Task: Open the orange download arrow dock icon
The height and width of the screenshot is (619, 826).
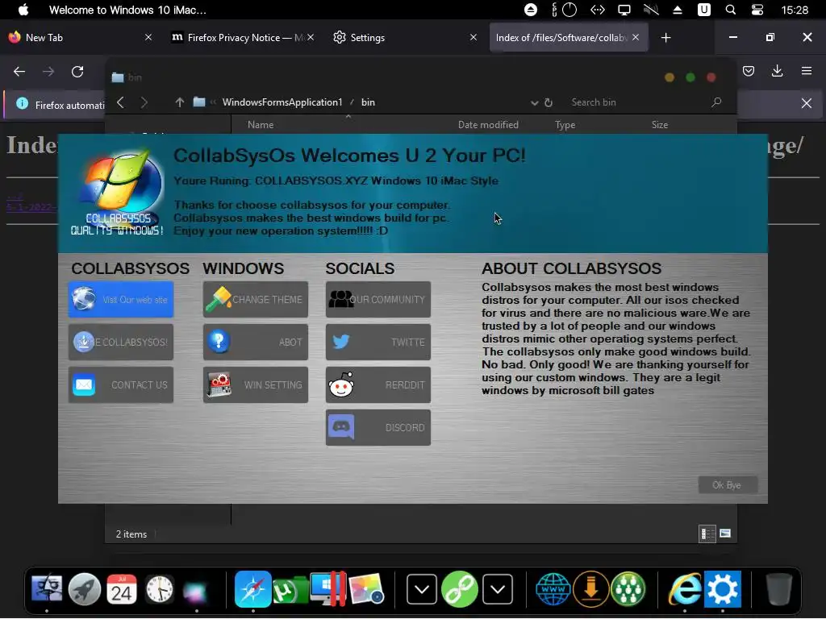Action: click(591, 589)
